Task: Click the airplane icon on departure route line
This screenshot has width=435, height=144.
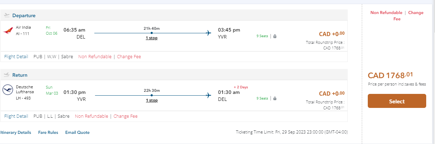Action: [x=208, y=33]
